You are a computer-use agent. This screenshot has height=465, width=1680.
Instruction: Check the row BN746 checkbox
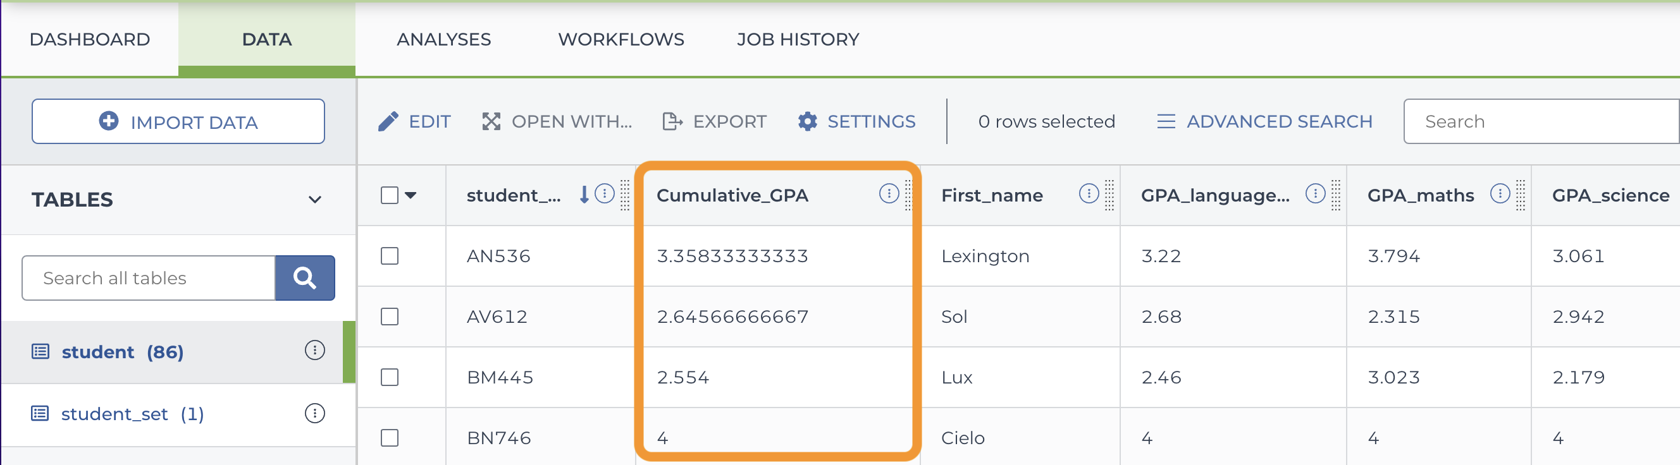pyautogui.click(x=390, y=438)
